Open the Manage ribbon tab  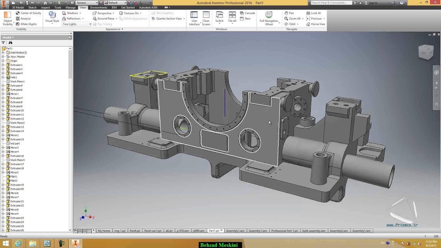71,8
